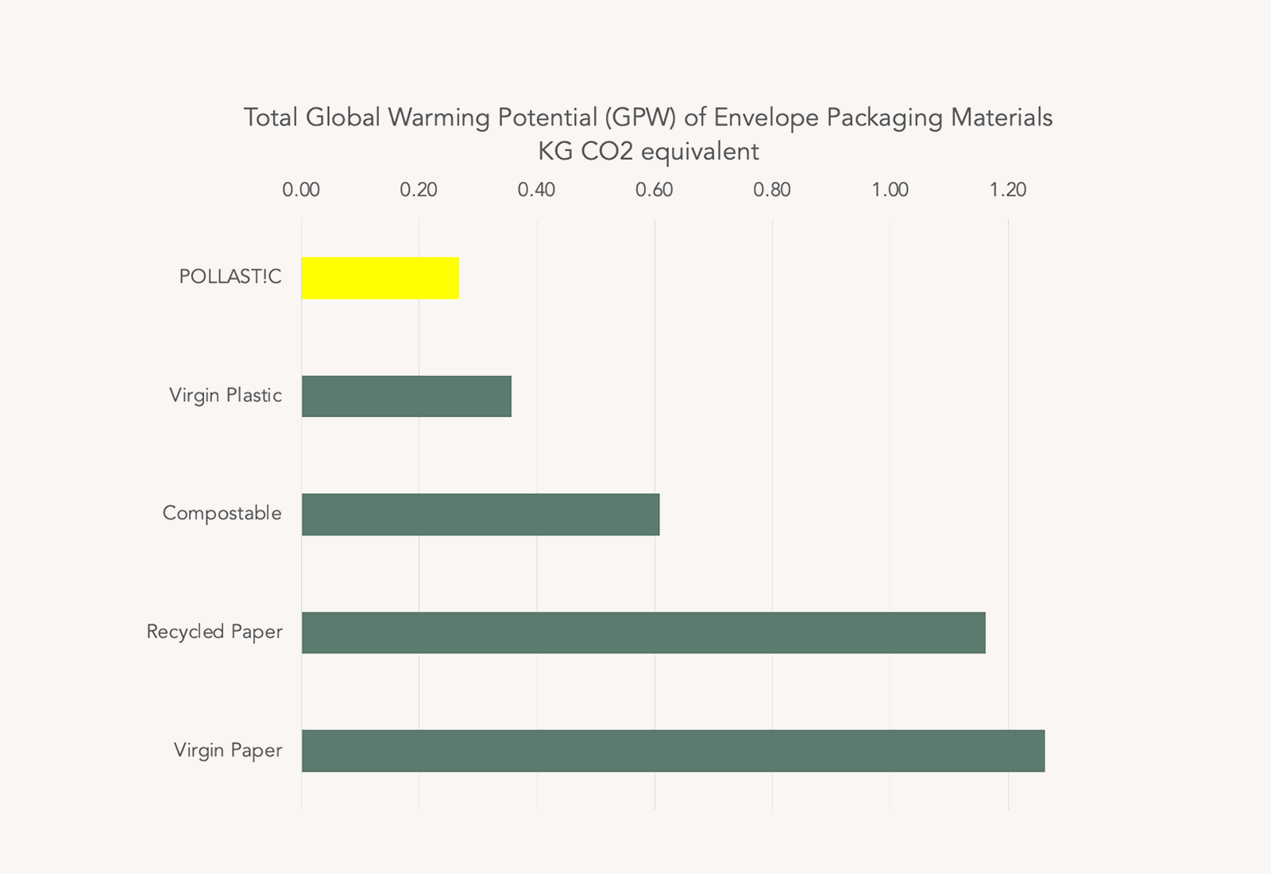Click the "Envelope Packaging Materials" title text

point(883,118)
